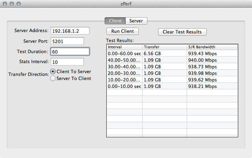
Task: Click the S/R Bandwidth column header
Action: [212, 47]
